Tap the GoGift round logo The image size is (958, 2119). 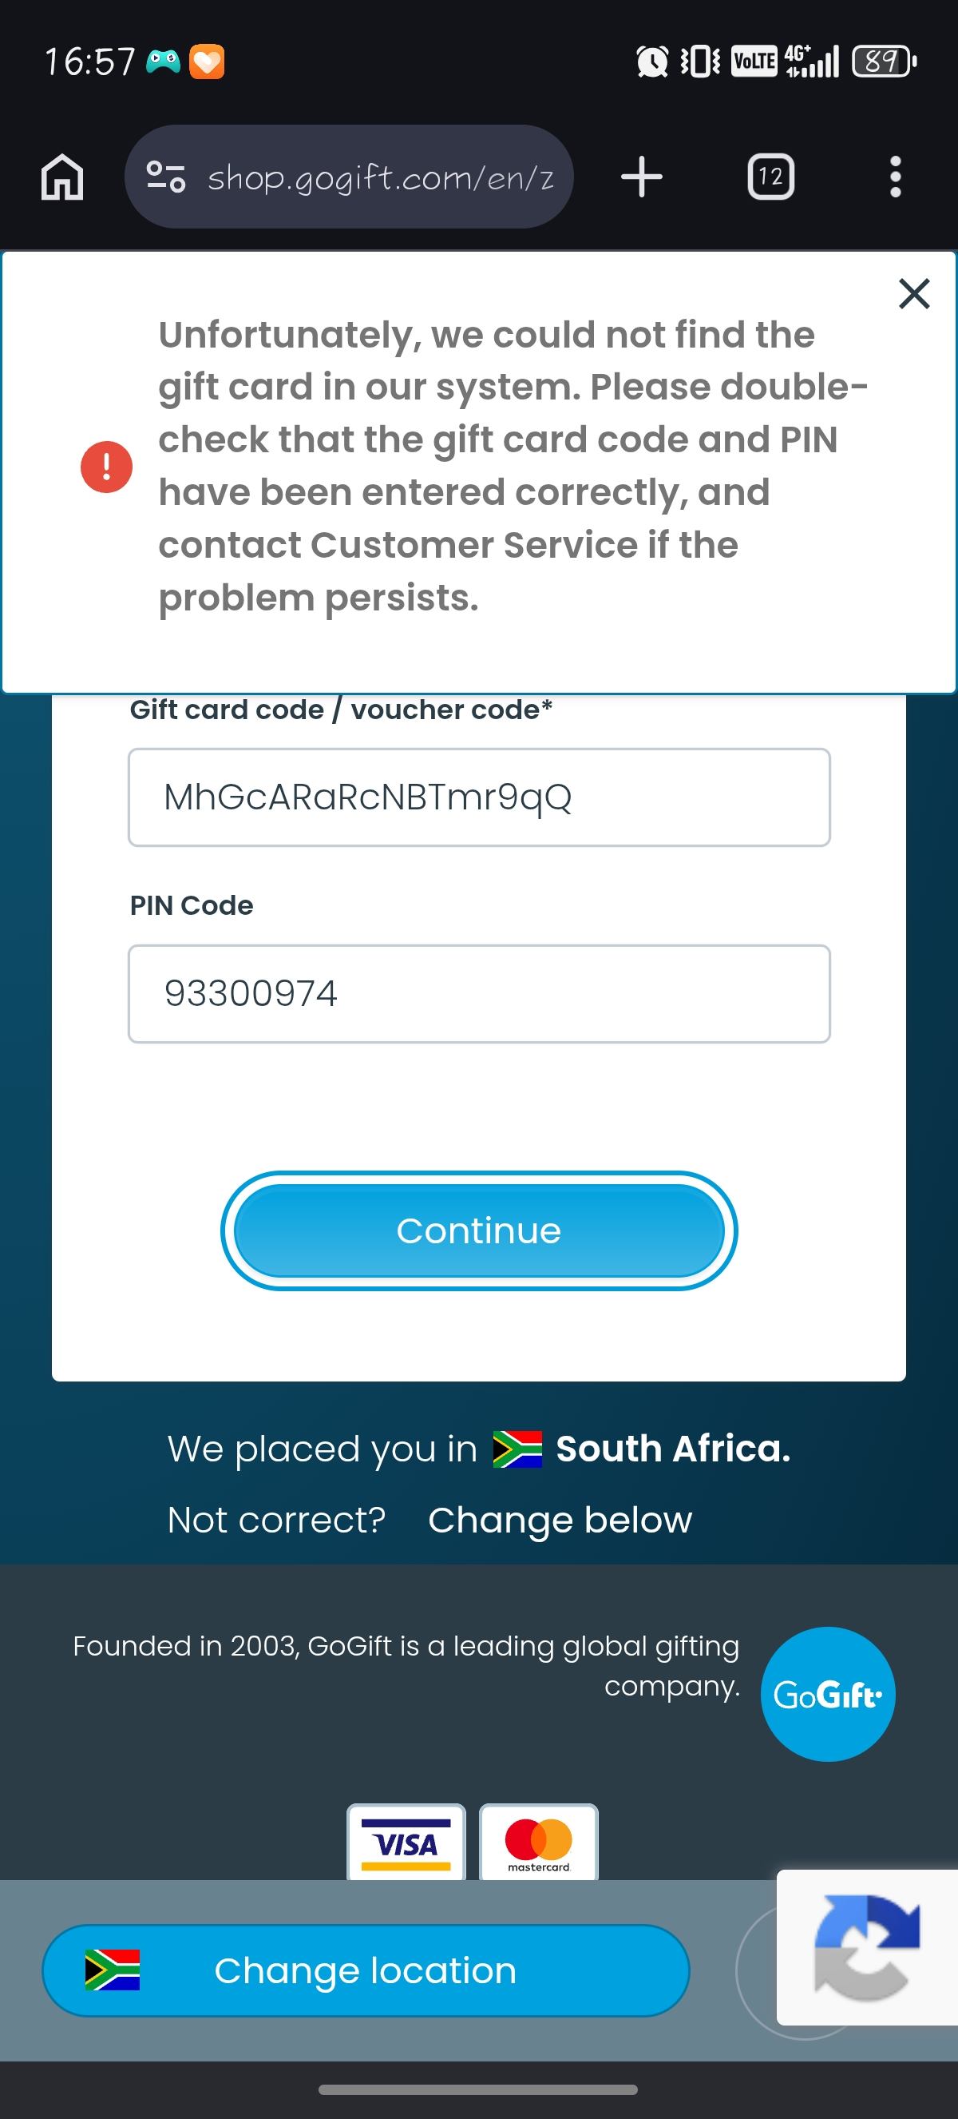coord(827,1694)
